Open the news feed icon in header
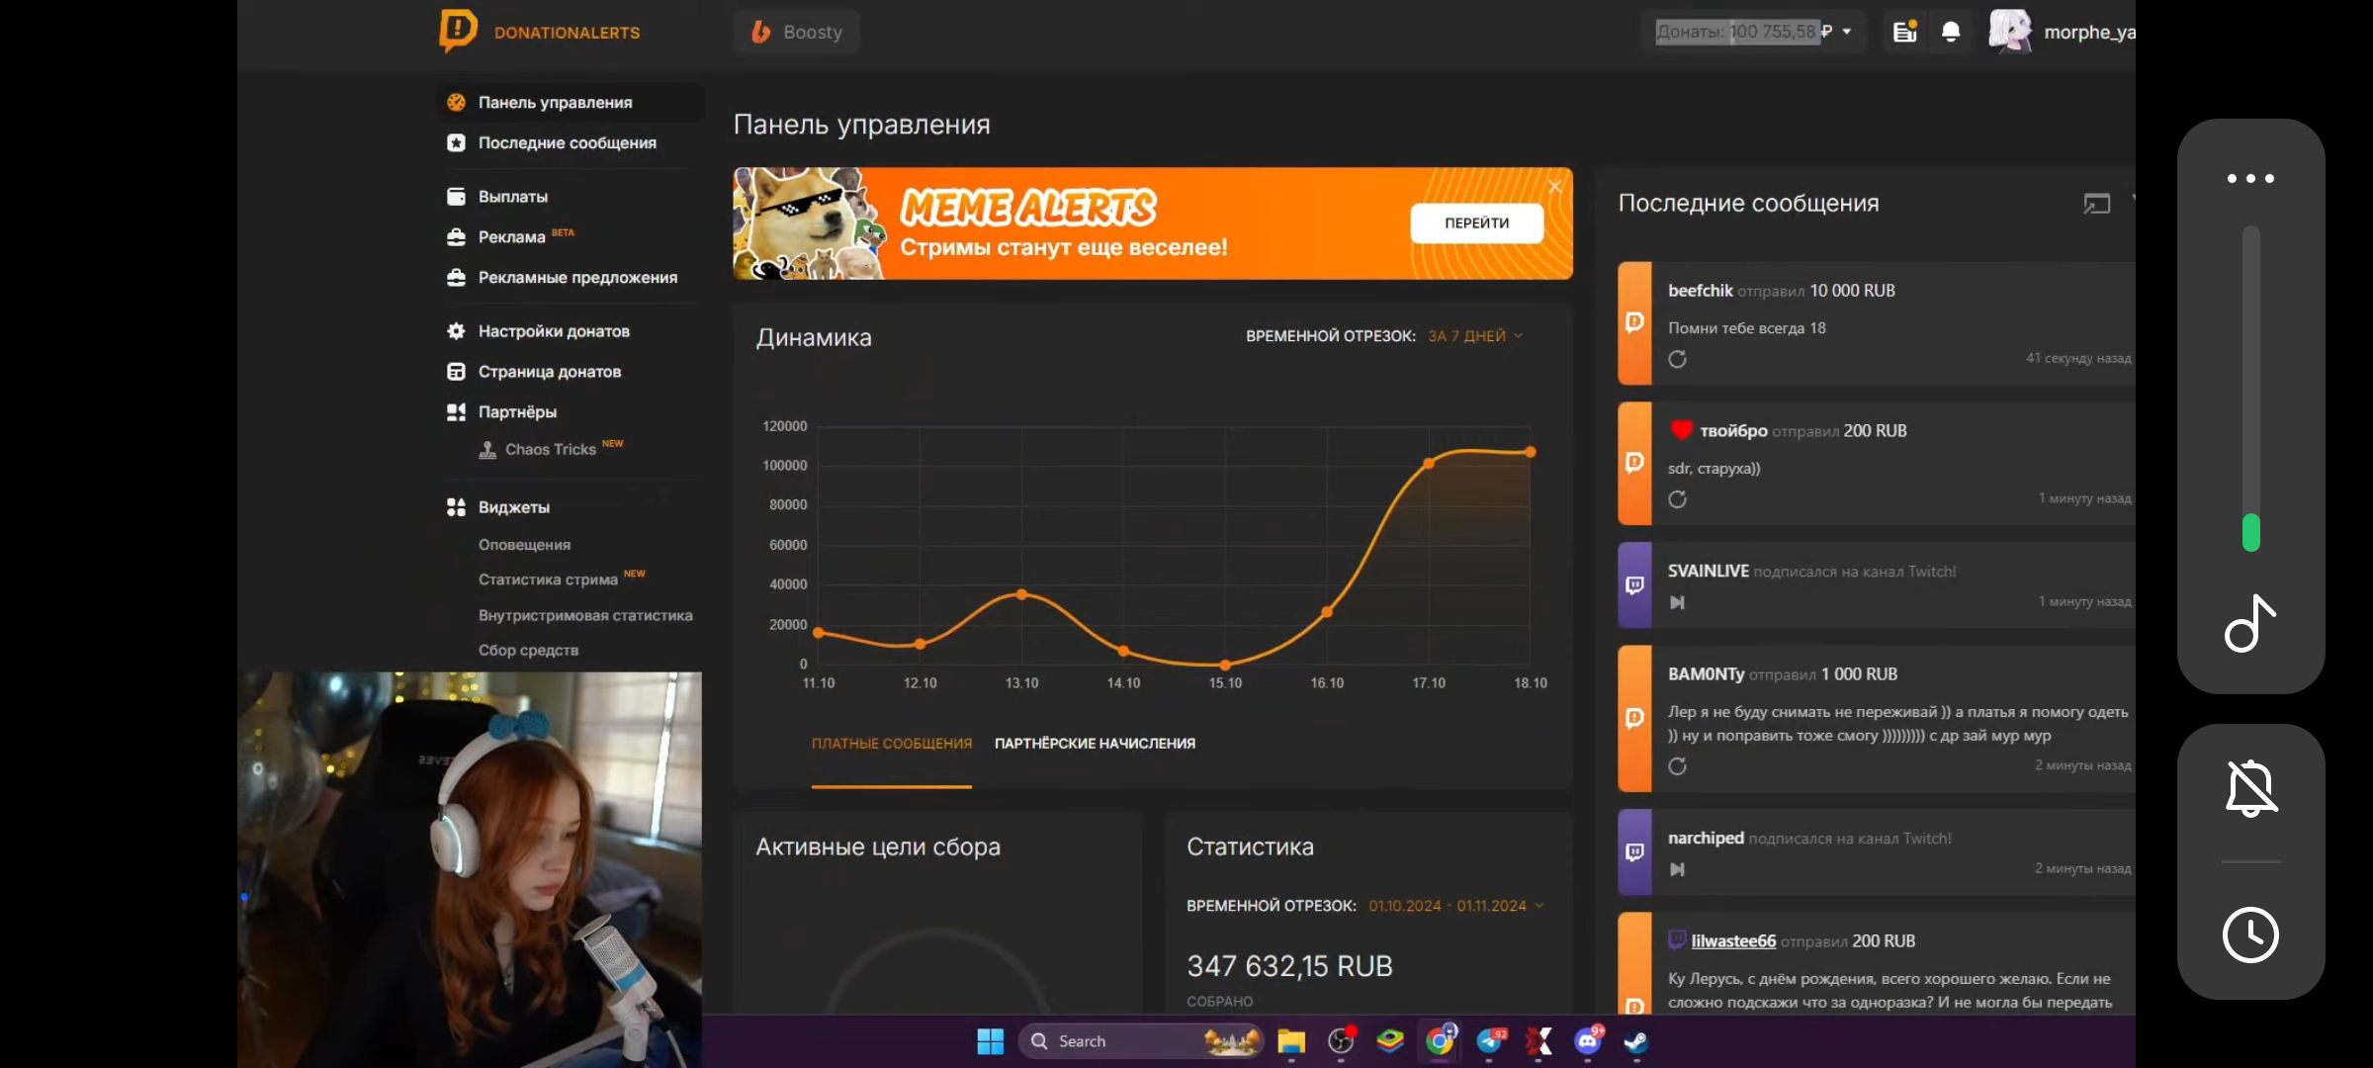The width and height of the screenshot is (2373, 1068). [1904, 32]
